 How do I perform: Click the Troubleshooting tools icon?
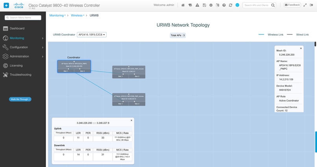pos(6,75)
